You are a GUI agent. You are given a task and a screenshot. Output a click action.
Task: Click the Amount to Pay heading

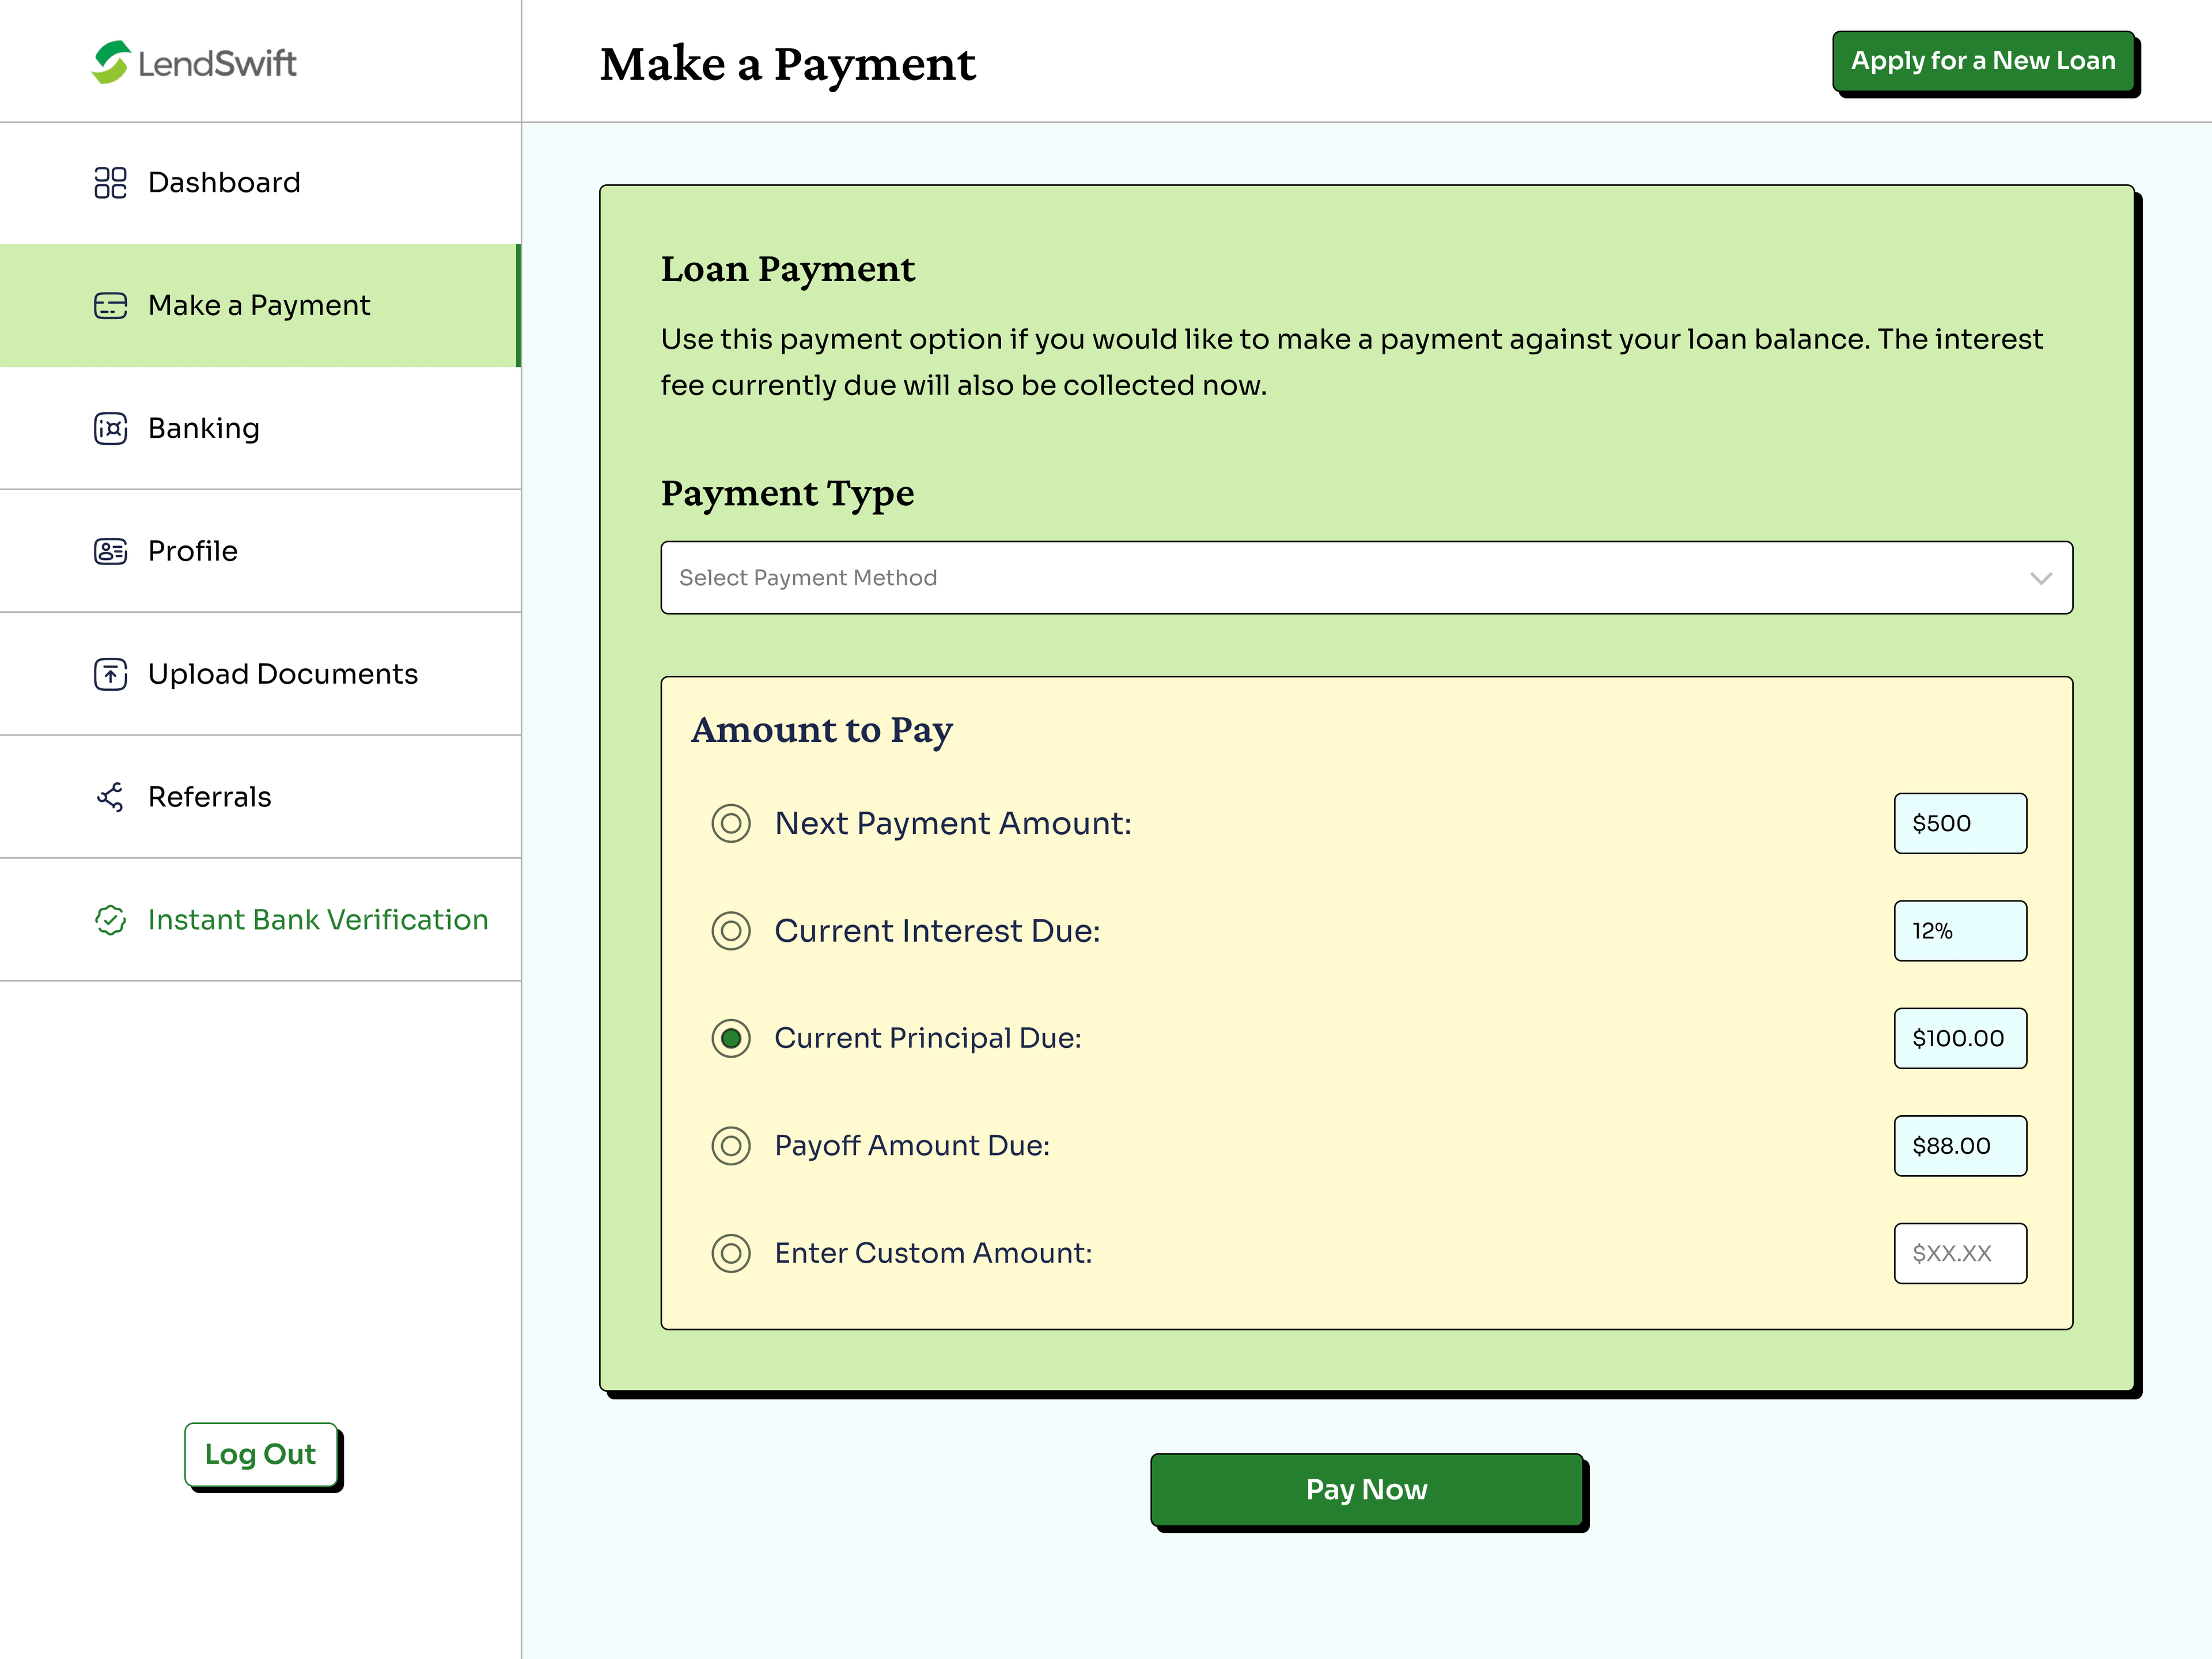click(822, 731)
